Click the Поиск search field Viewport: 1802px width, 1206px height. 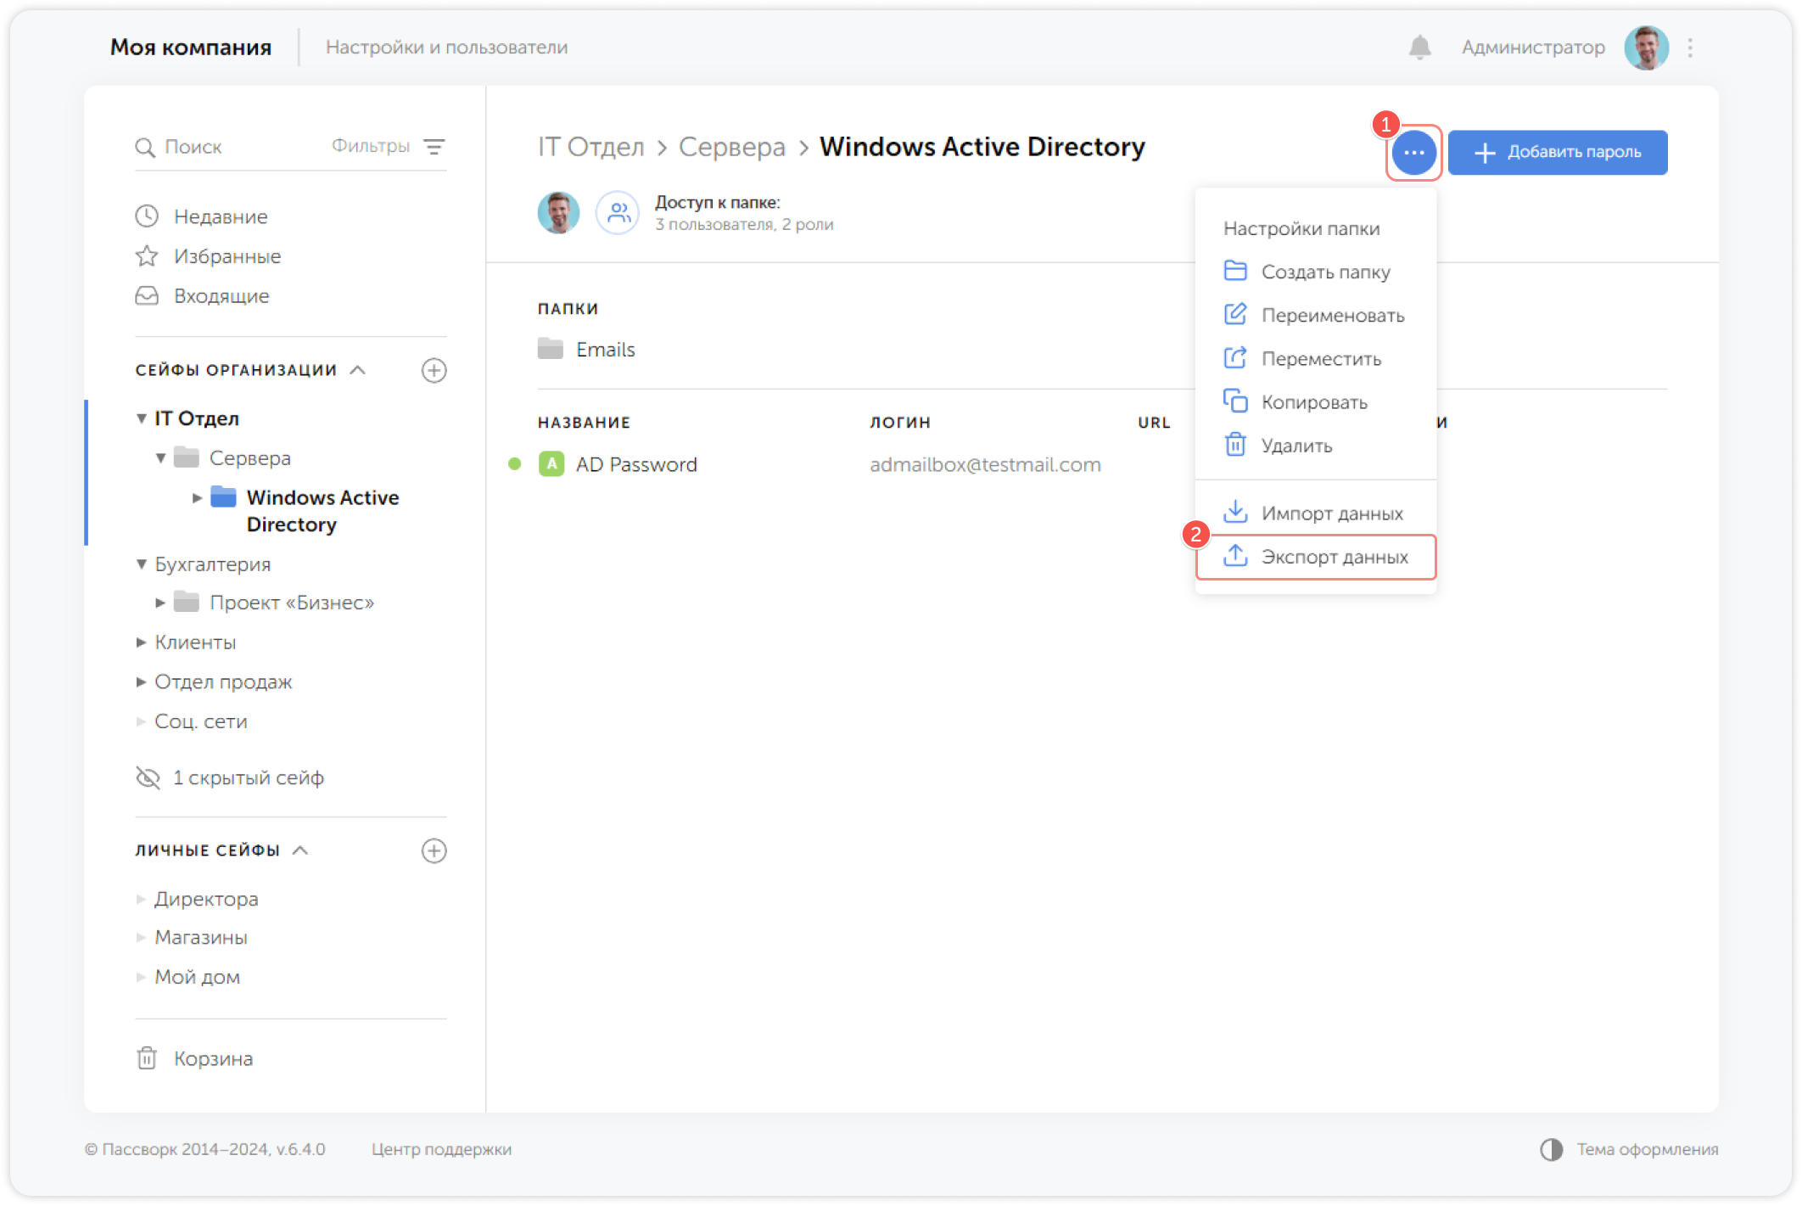pos(221,147)
